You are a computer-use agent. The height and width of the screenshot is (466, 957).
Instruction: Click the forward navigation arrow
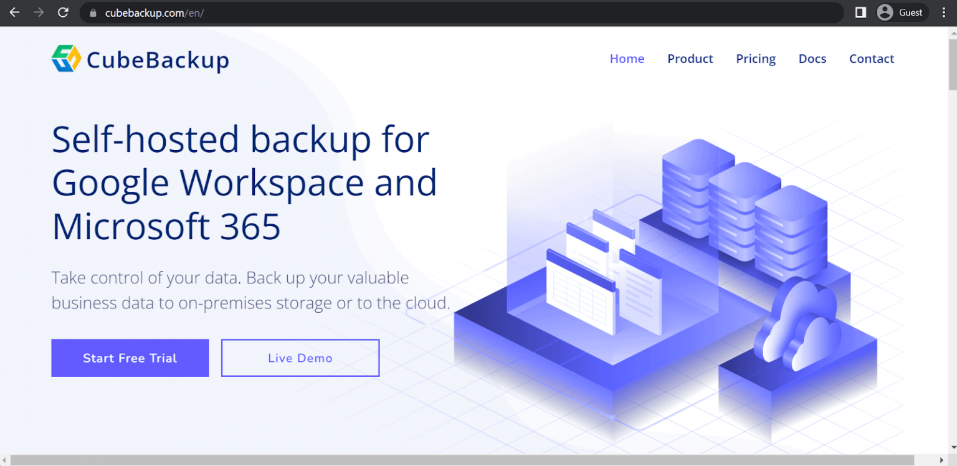38,12
